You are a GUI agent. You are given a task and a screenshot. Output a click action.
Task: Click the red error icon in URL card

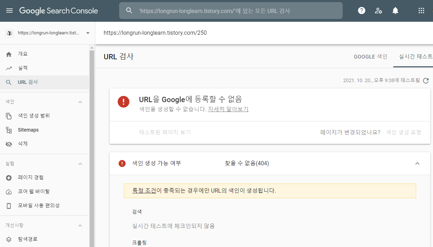click(123, 102)
